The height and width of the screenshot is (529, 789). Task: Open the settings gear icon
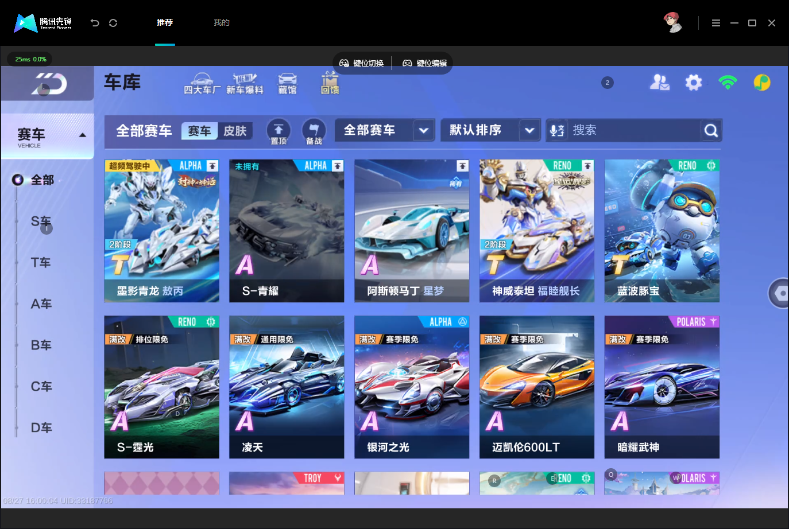pyautogui.click(x=694, y=83)
